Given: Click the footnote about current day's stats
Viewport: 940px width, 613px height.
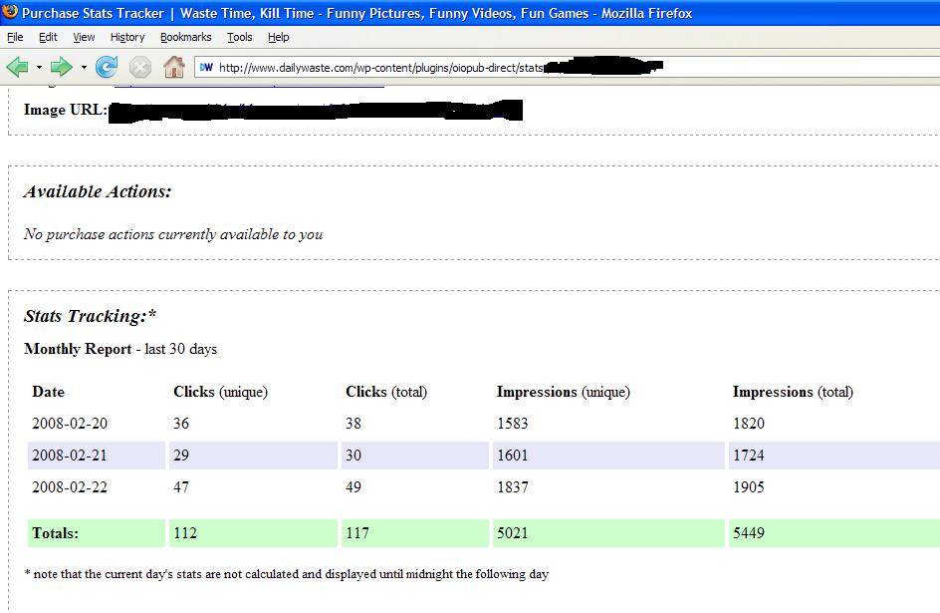Looking at the screenshot, I should tap(287, 574).
